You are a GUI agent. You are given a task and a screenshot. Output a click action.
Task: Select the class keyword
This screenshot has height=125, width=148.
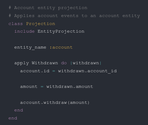coord(16,24)
